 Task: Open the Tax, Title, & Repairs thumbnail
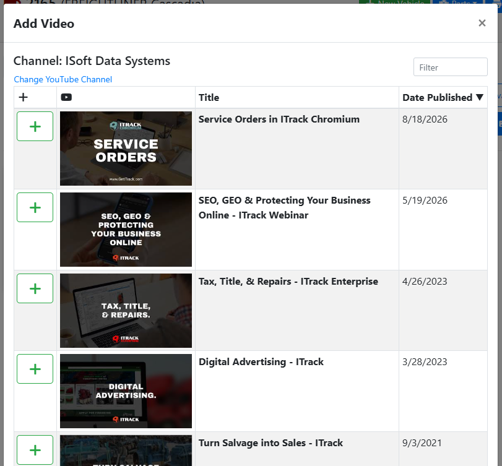[x=126, y=311]
